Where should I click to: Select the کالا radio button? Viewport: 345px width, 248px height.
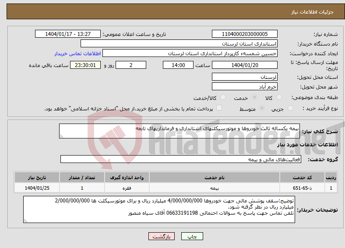click(279, 97)
